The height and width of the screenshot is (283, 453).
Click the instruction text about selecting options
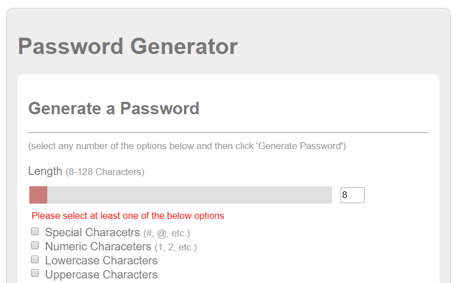pos(187,146)
